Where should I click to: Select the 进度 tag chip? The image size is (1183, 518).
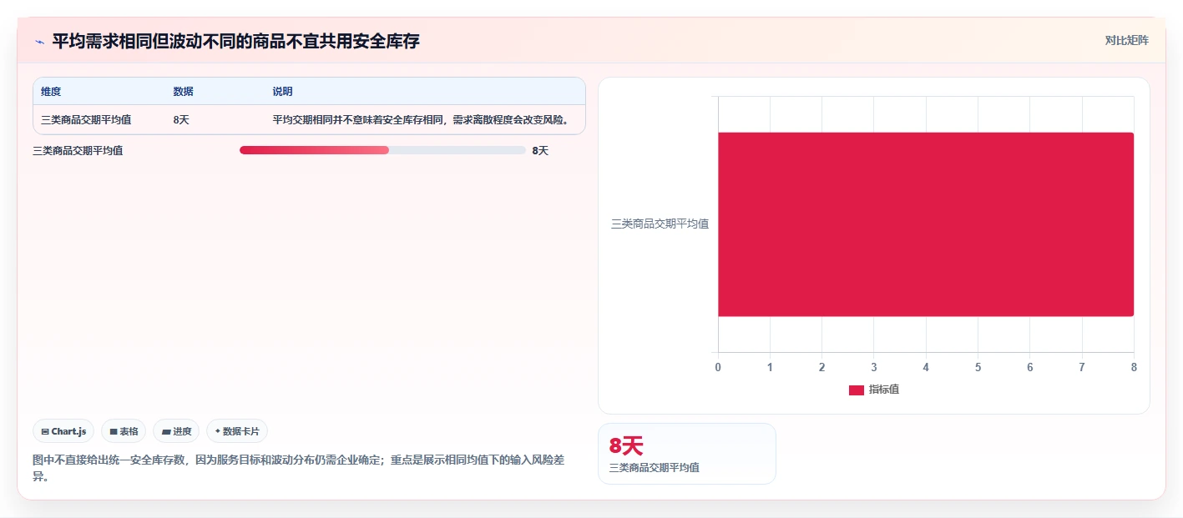click(176, 431)
